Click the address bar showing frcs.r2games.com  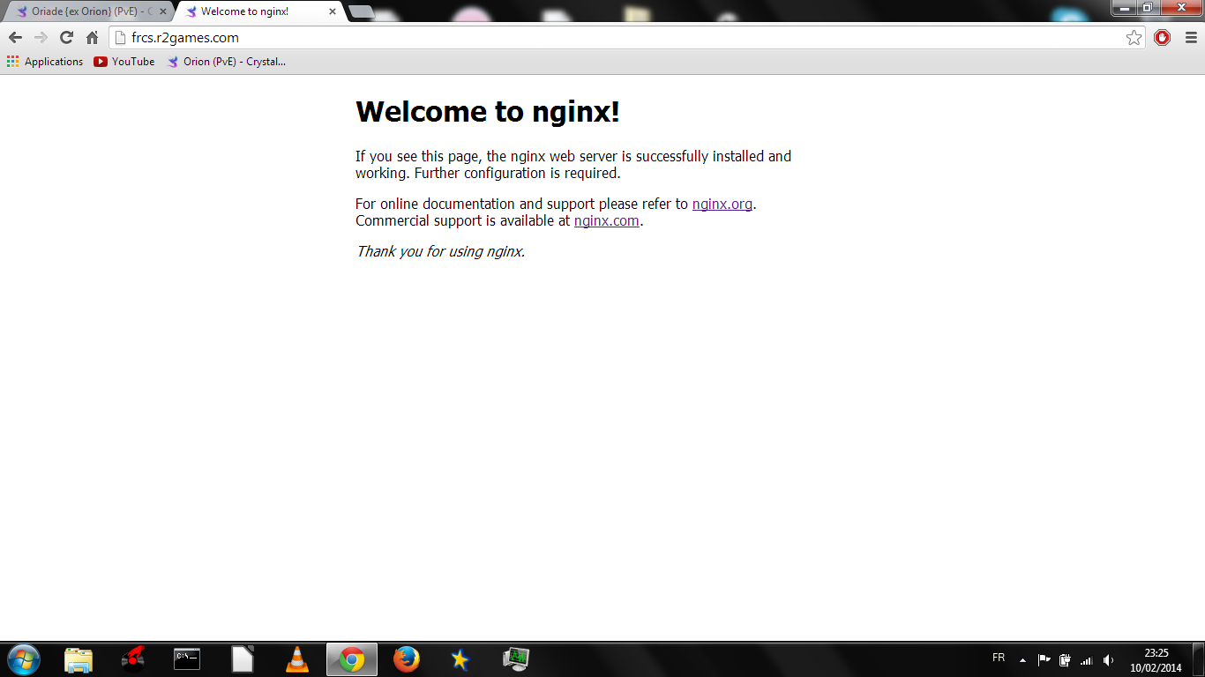(x=617, y=38)
